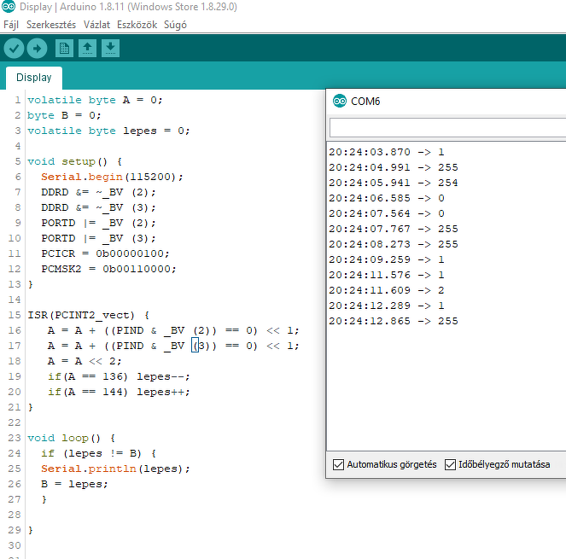Click 'B = lepes;' line
Screen dimensions: 566x559
tap(74, 484)
